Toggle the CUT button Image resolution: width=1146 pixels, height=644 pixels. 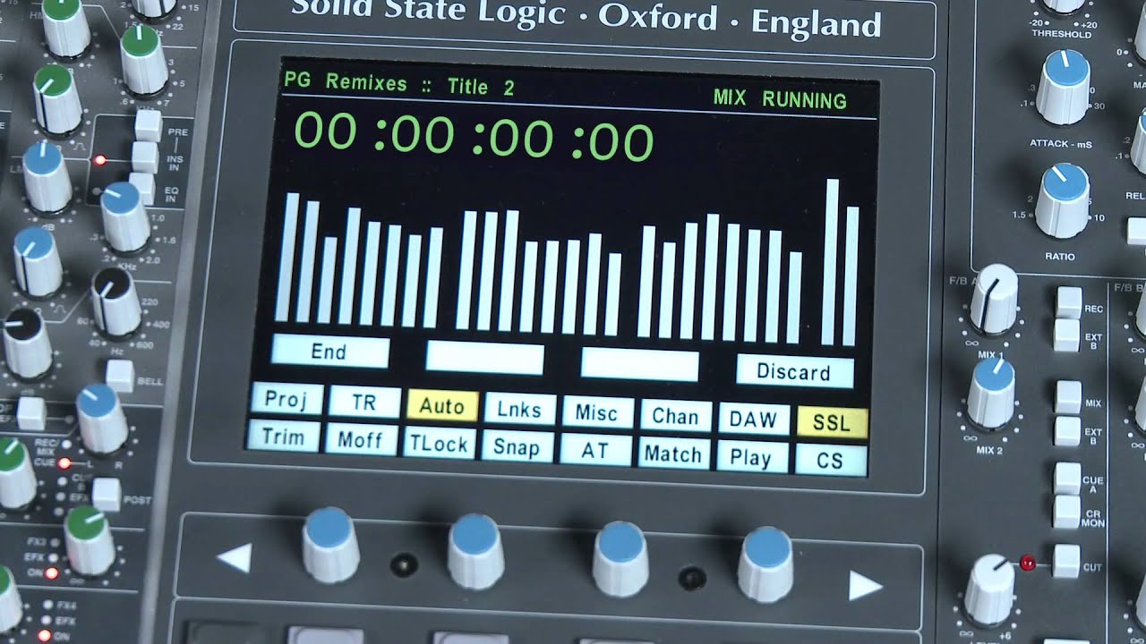[x=1065, y=561]
